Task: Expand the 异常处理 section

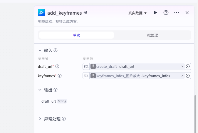Action: pos(40,119)
